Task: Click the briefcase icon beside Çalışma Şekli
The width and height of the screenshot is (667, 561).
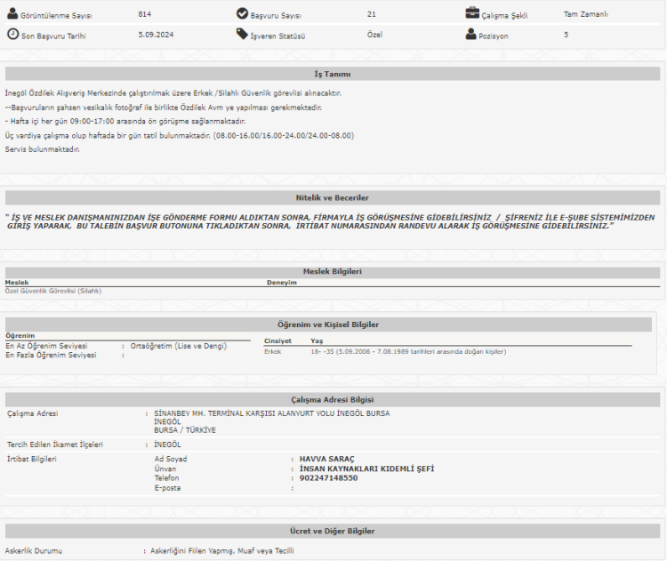Action: coord(472,14)
